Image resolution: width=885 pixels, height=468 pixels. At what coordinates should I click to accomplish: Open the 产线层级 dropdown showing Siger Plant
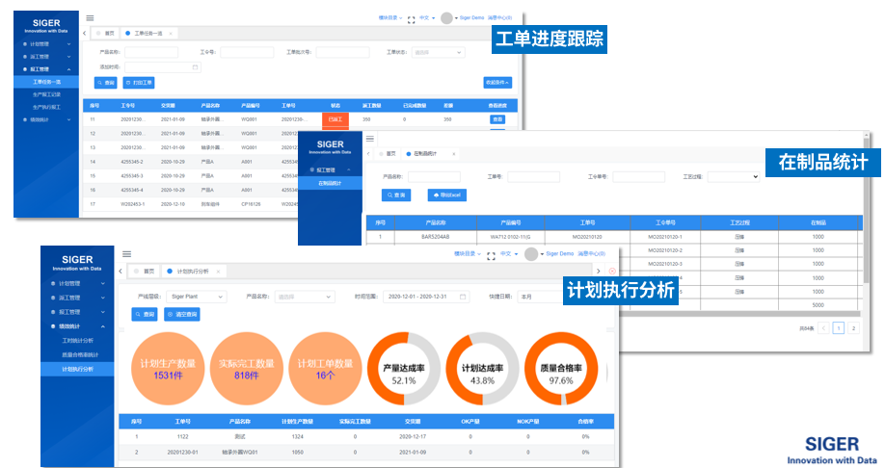(196, 297)
